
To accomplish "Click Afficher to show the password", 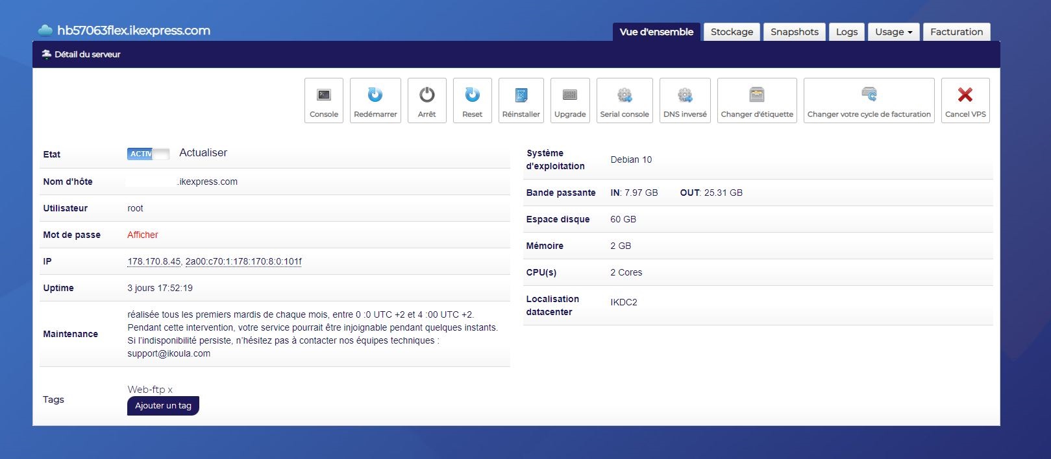I will 143,235.
